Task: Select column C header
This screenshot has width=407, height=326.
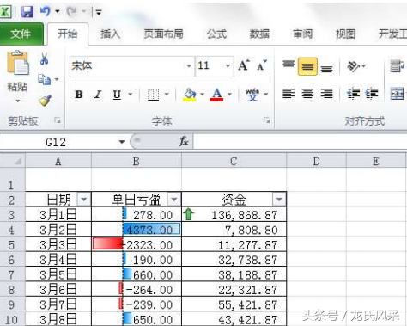Action: [x=234, y=161]
